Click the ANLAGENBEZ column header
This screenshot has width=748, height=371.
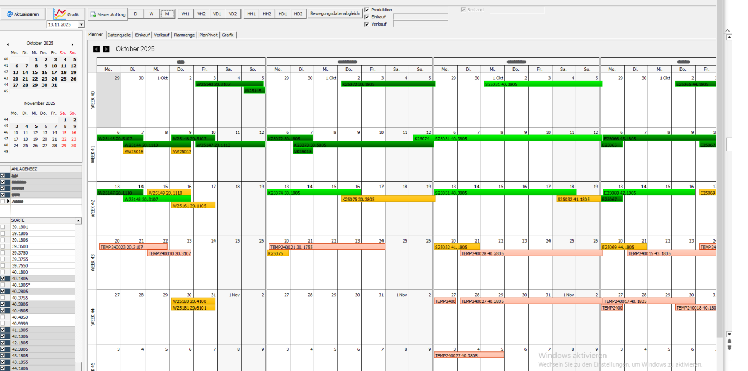pyautogui.click(x=46, y=169)
